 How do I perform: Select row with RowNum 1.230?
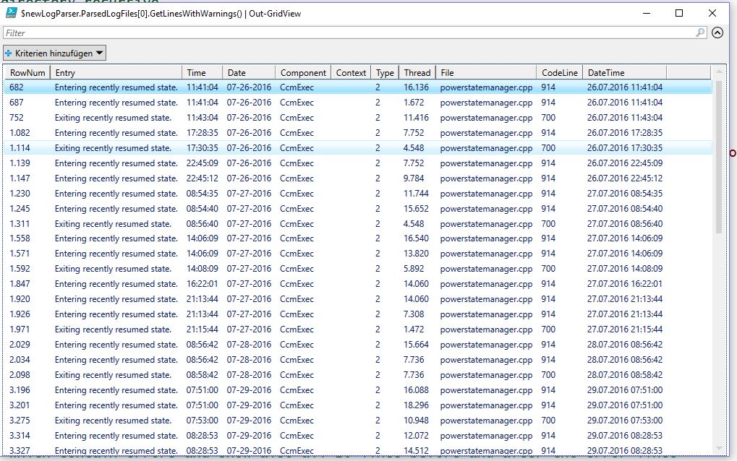pyautogui.click(x=358, y=194)
